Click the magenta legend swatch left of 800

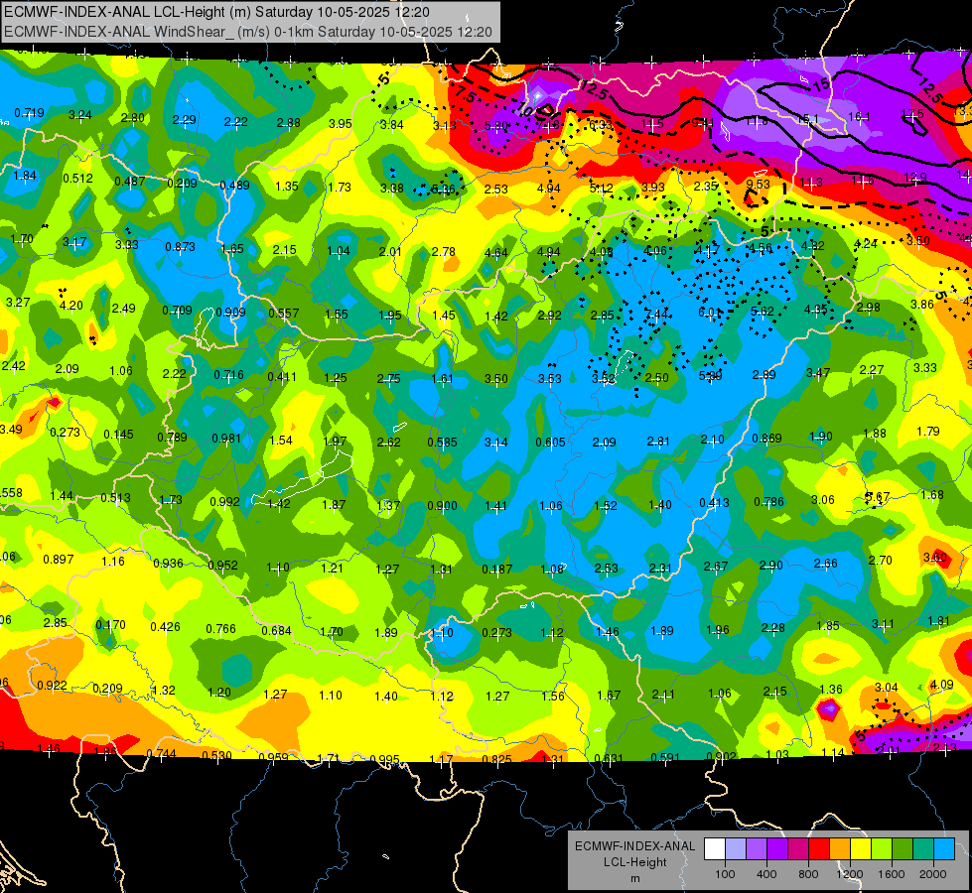pyautogui.click(x=798, y=849)
